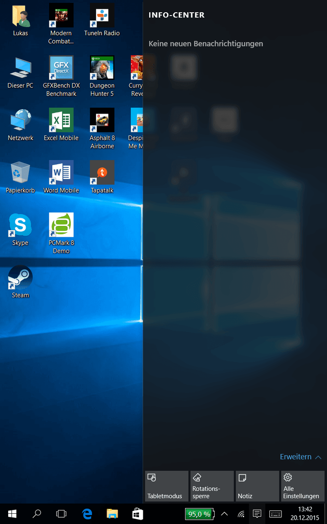Expand quick actions with Erweitern
The width and height of the screenshot is (327, 524).
[x=301, y=457]
